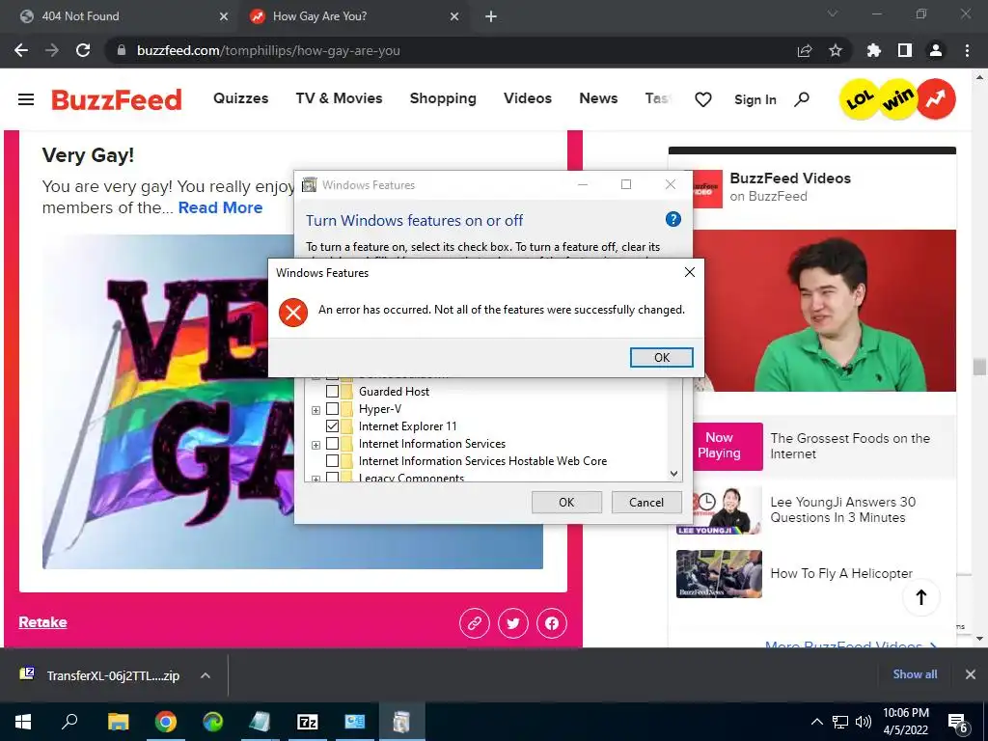Click the heart favorites icon
Viewport: 988px width, 741px height.
[x=703, y=99]
